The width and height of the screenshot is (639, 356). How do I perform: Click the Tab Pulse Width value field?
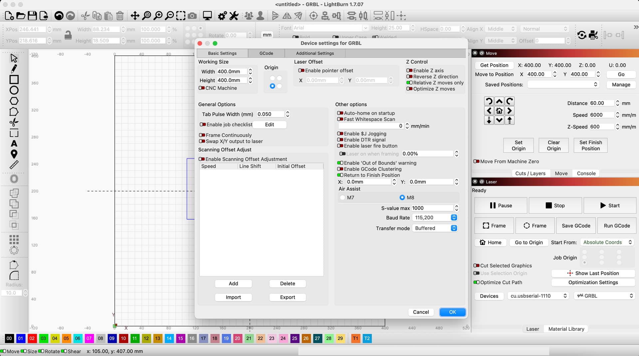[x=271, y=114]
